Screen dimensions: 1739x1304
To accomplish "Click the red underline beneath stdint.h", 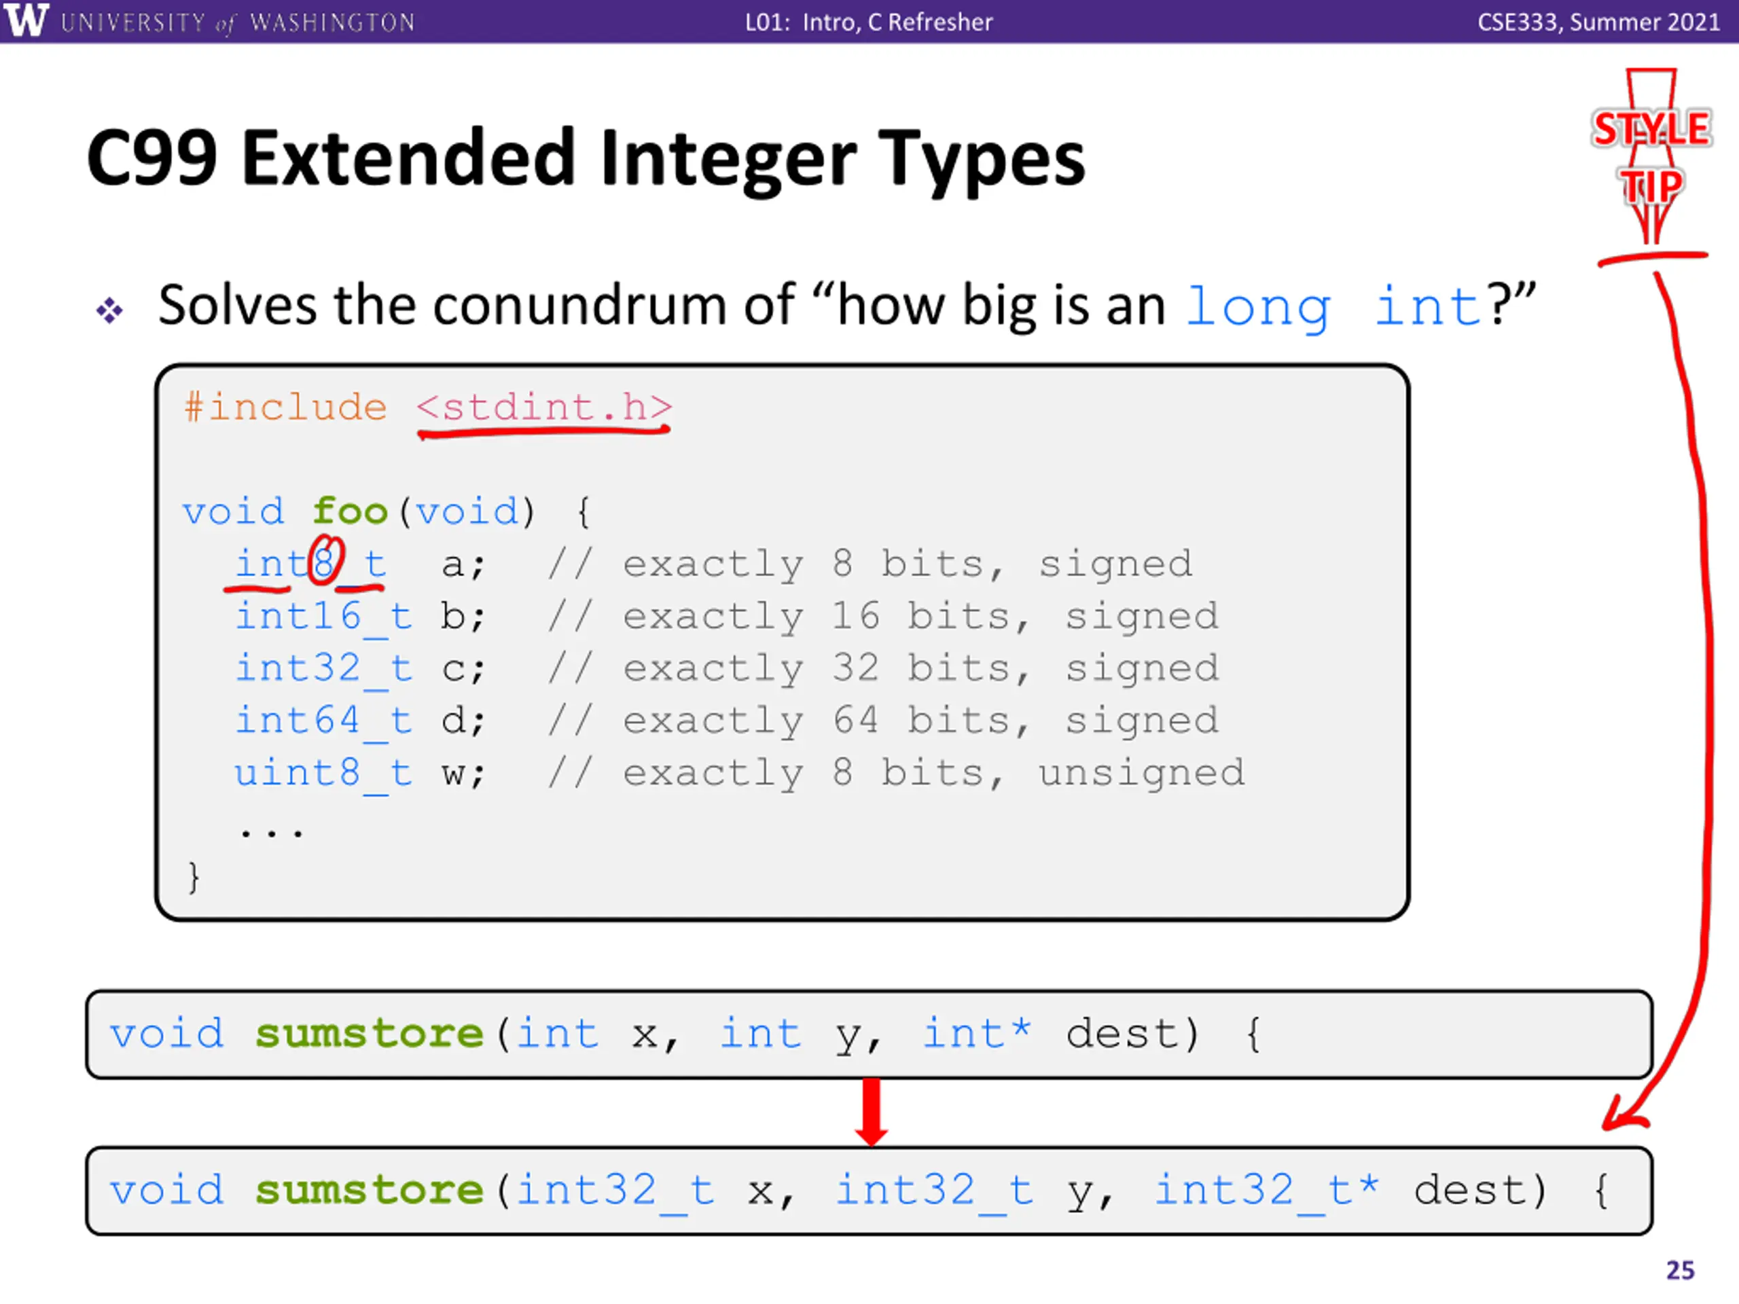I will click(x=544, y=431).
